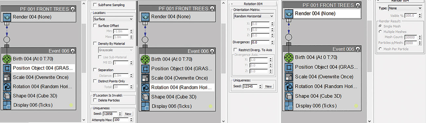Click Scale 004 icon in view with Rotation selected

click(145, 78)
